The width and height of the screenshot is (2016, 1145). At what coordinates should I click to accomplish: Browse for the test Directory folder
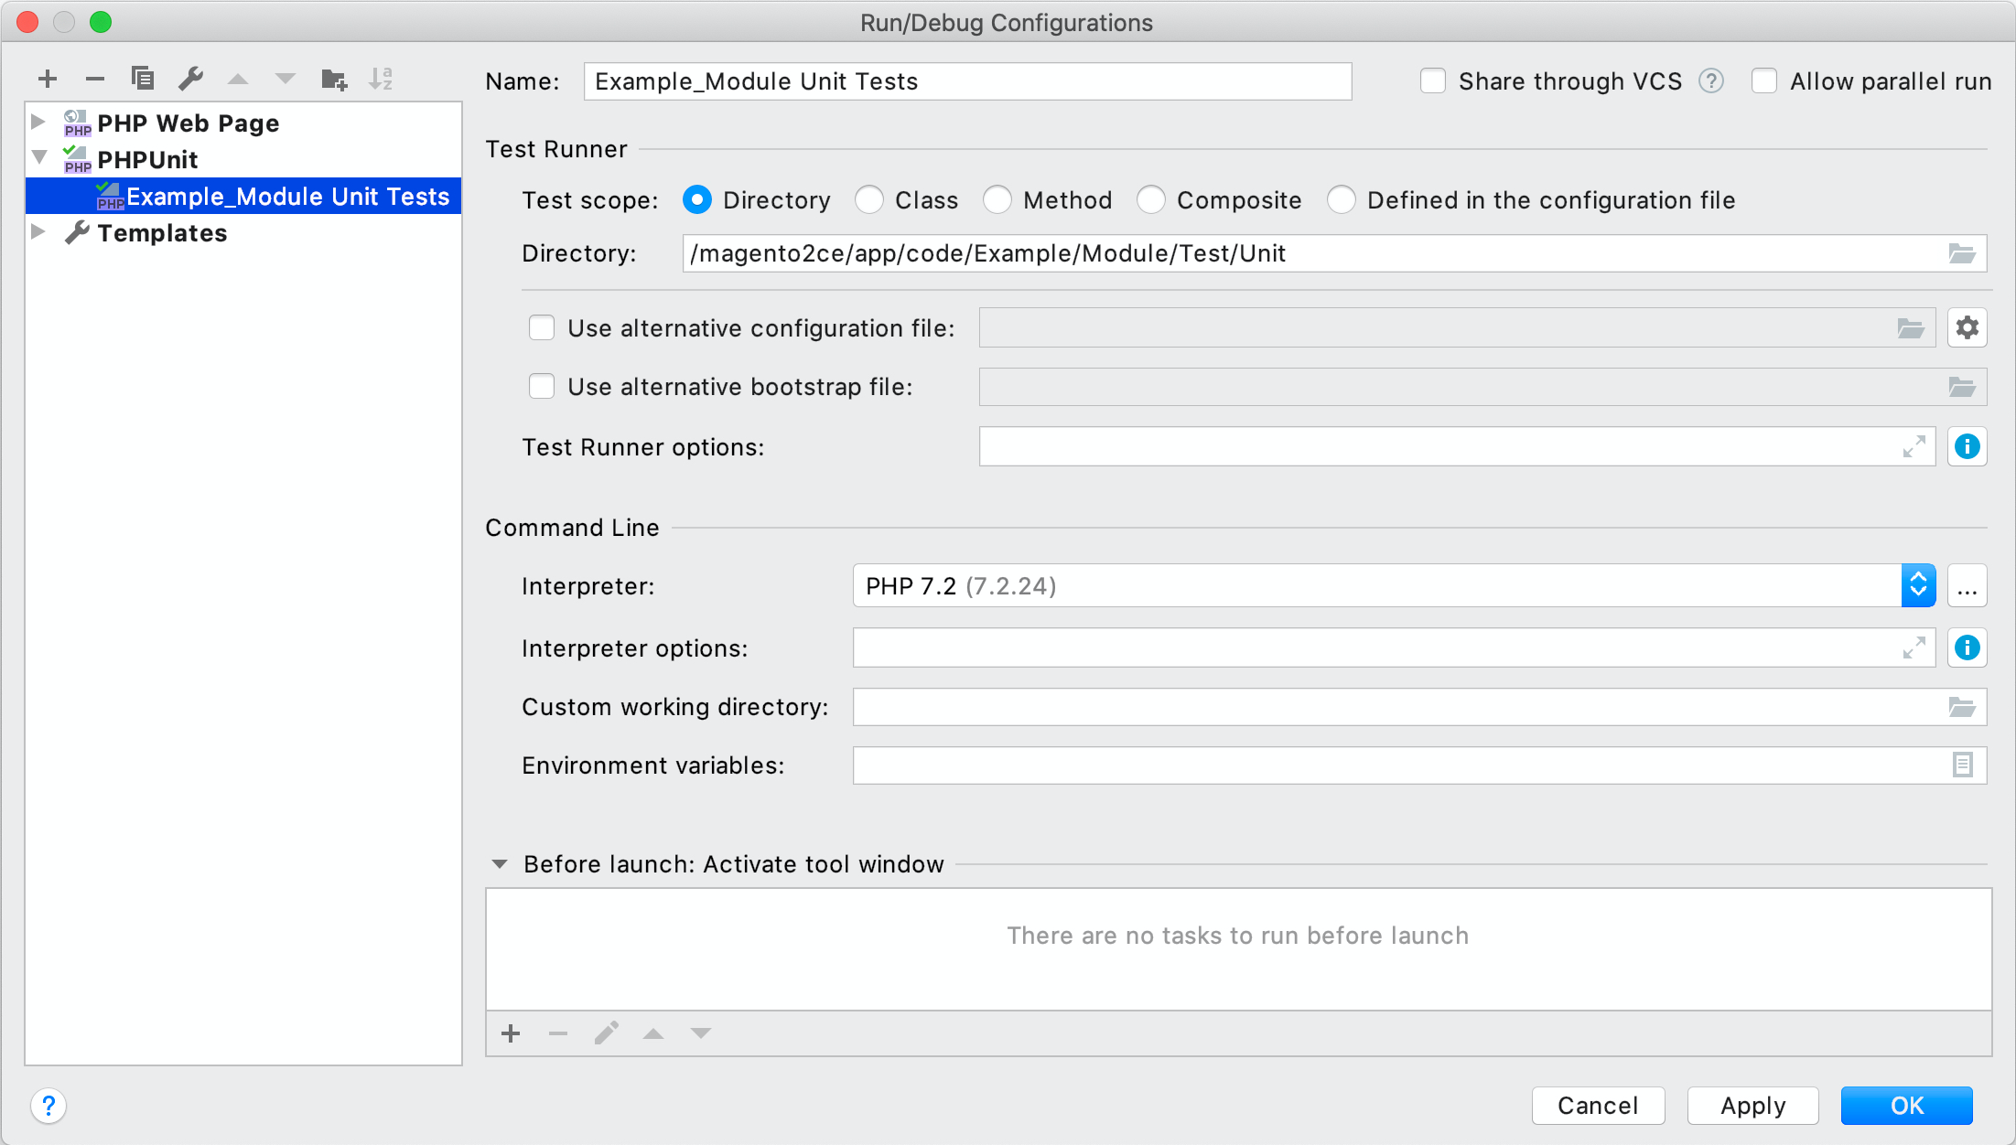tap(1962, 253)
